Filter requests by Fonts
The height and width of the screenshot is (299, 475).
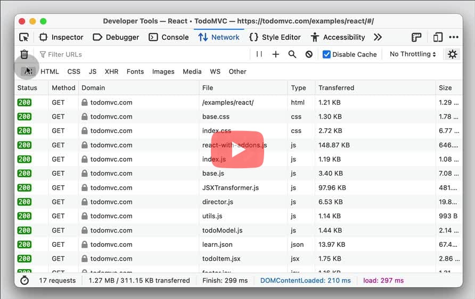(135, 72)
